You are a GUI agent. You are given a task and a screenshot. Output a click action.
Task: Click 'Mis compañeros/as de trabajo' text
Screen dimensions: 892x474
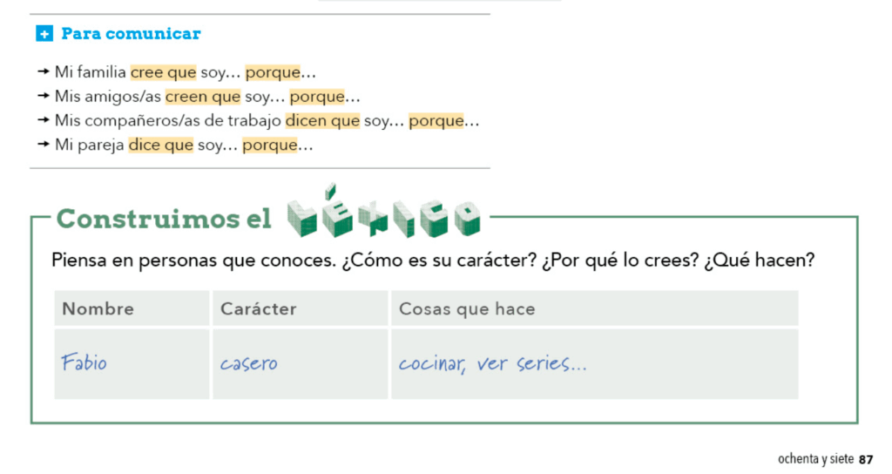[x=168, y=120]
